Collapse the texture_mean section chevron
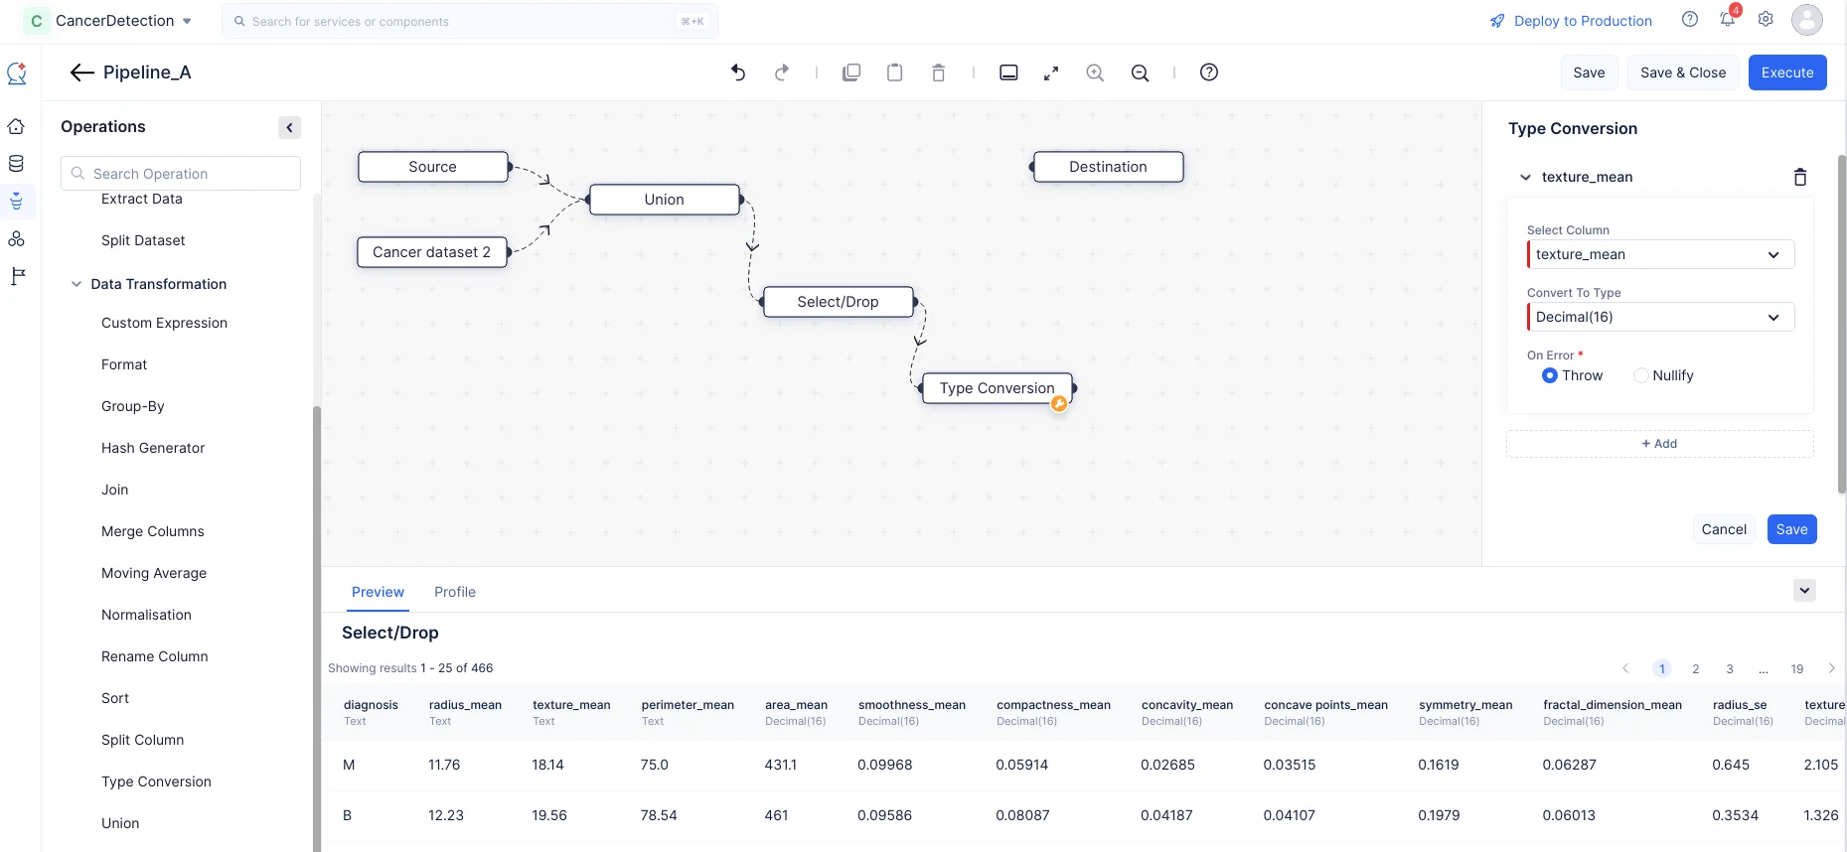Screen dimensions: 1847x852 point(1525,177)
